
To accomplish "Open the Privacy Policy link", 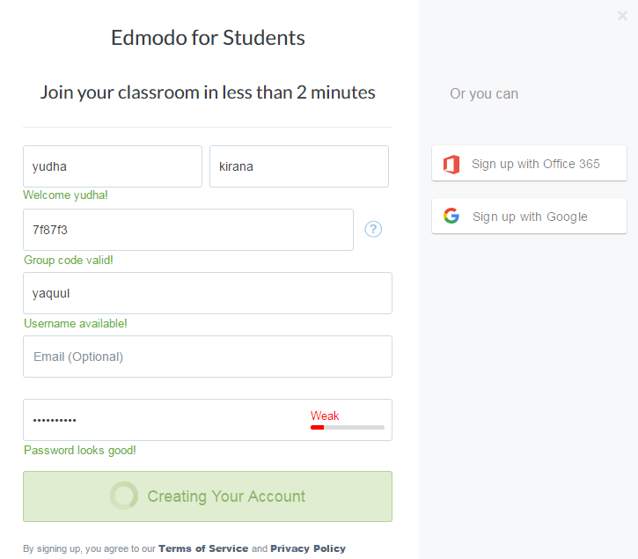I will (308, 548).
